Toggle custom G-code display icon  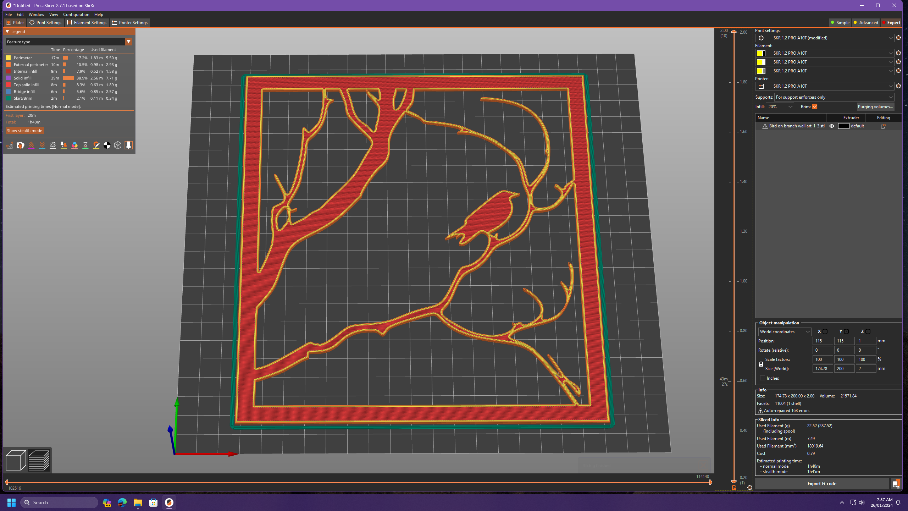pyautogui.click(x=96, y=145)
